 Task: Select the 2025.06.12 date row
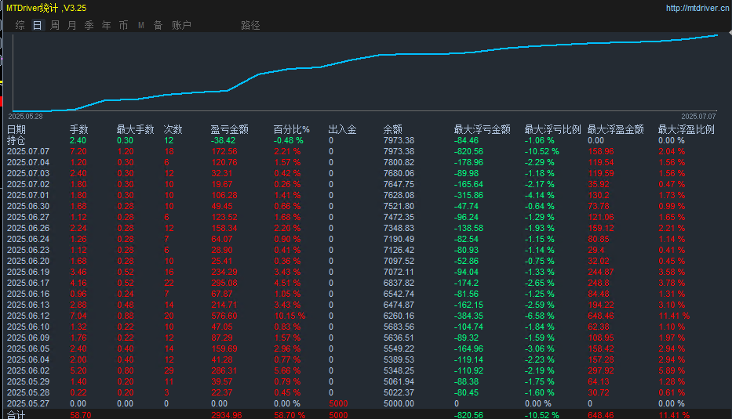(x=28, y=316)
